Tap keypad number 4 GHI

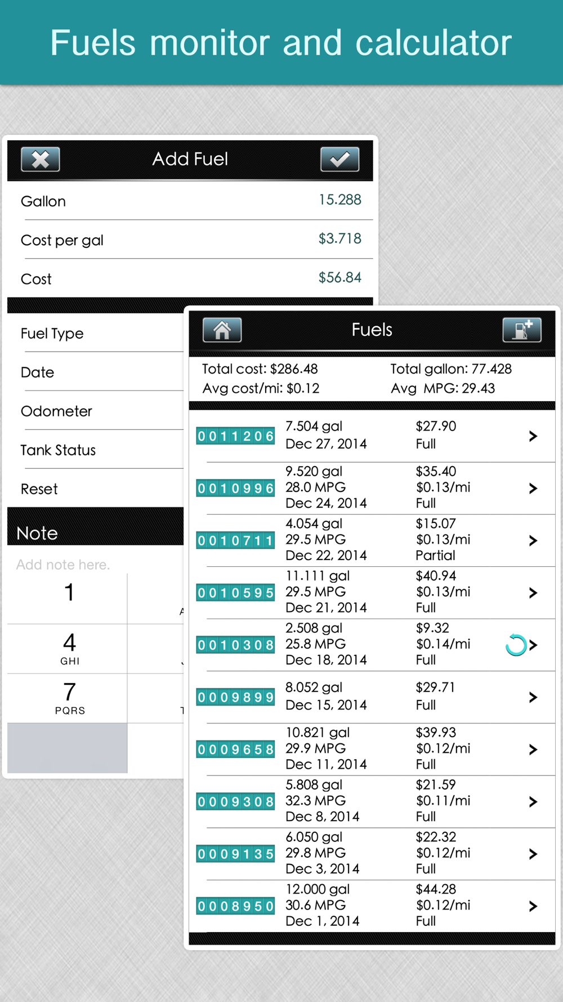[x=68, y=649]
